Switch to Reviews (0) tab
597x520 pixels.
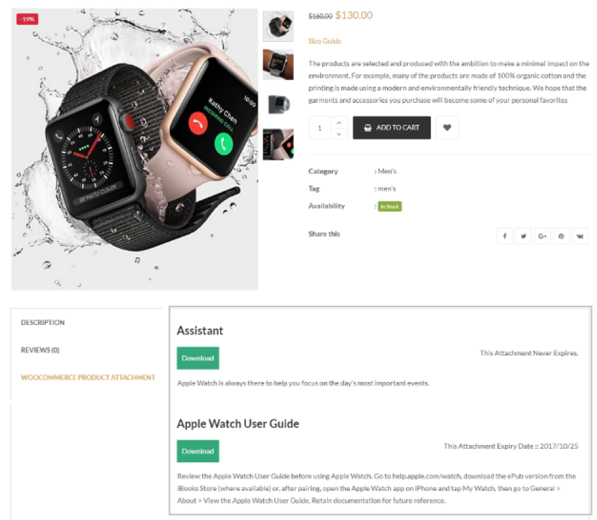click(40, 350)
